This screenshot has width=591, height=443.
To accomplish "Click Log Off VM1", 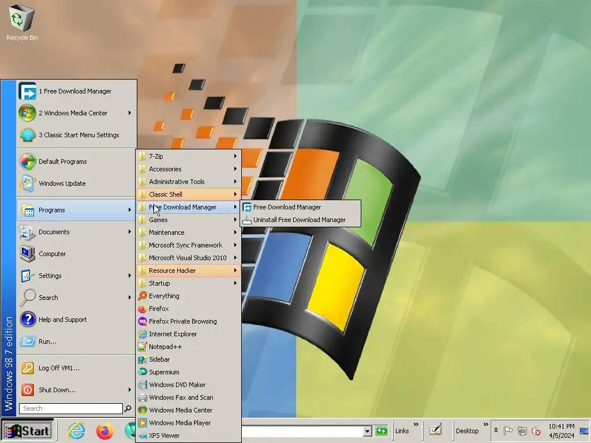I will 77,368.
